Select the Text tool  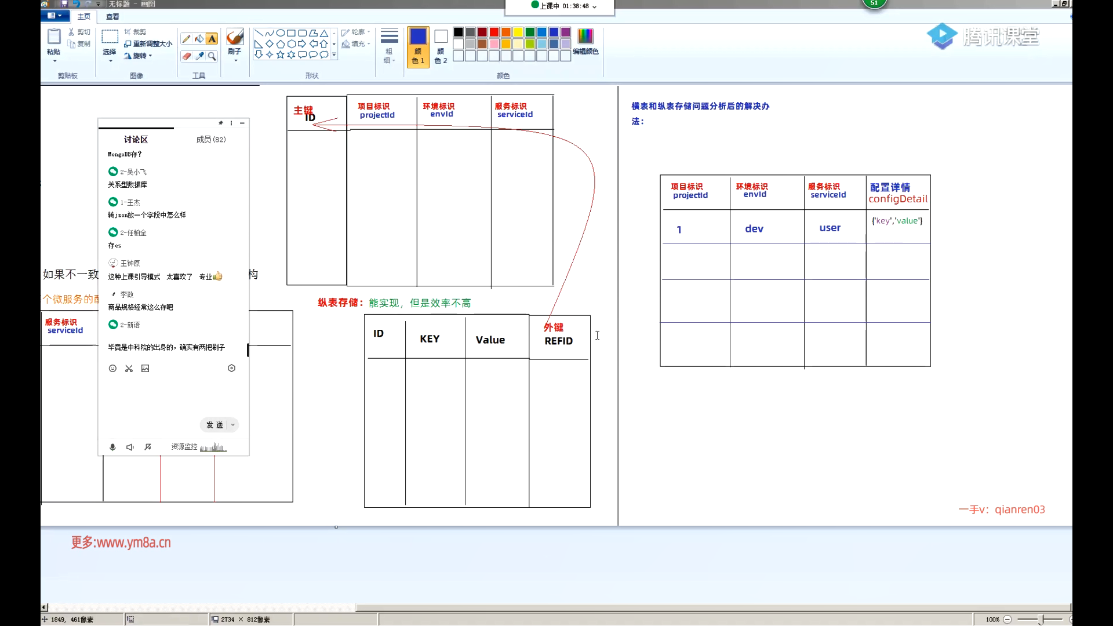212,39
